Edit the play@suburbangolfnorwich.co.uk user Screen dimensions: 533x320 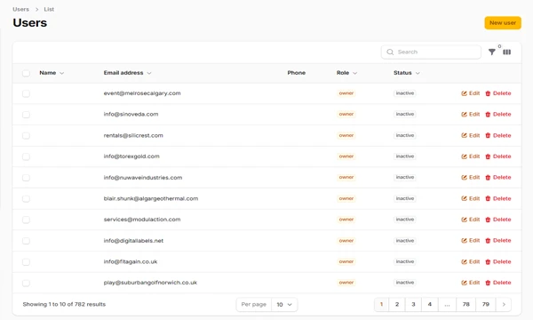471,283
